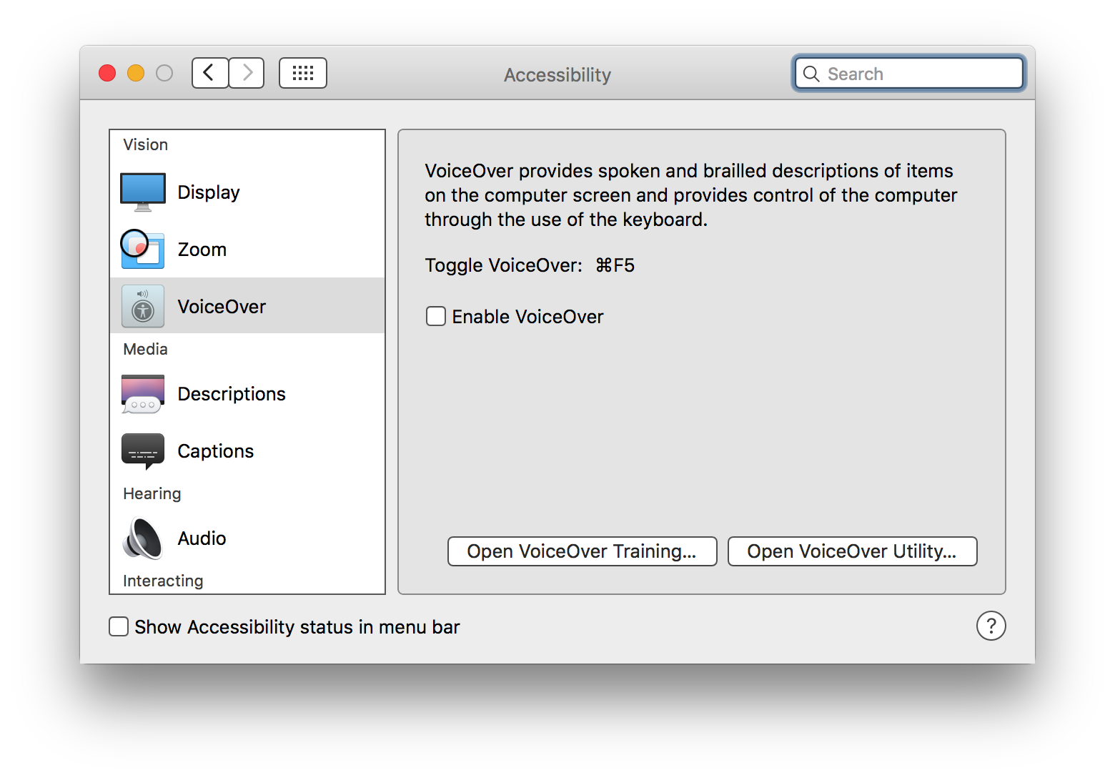The image size is (1115, 778).
Task: Click the yellow minimize window button
Action: (136, 73)
